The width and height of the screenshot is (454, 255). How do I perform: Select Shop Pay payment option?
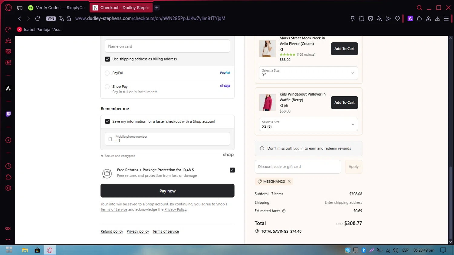click(x=107, y=87)
